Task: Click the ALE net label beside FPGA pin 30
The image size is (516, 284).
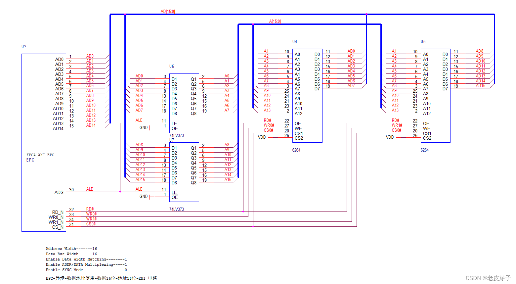Action: click(90, 189)
